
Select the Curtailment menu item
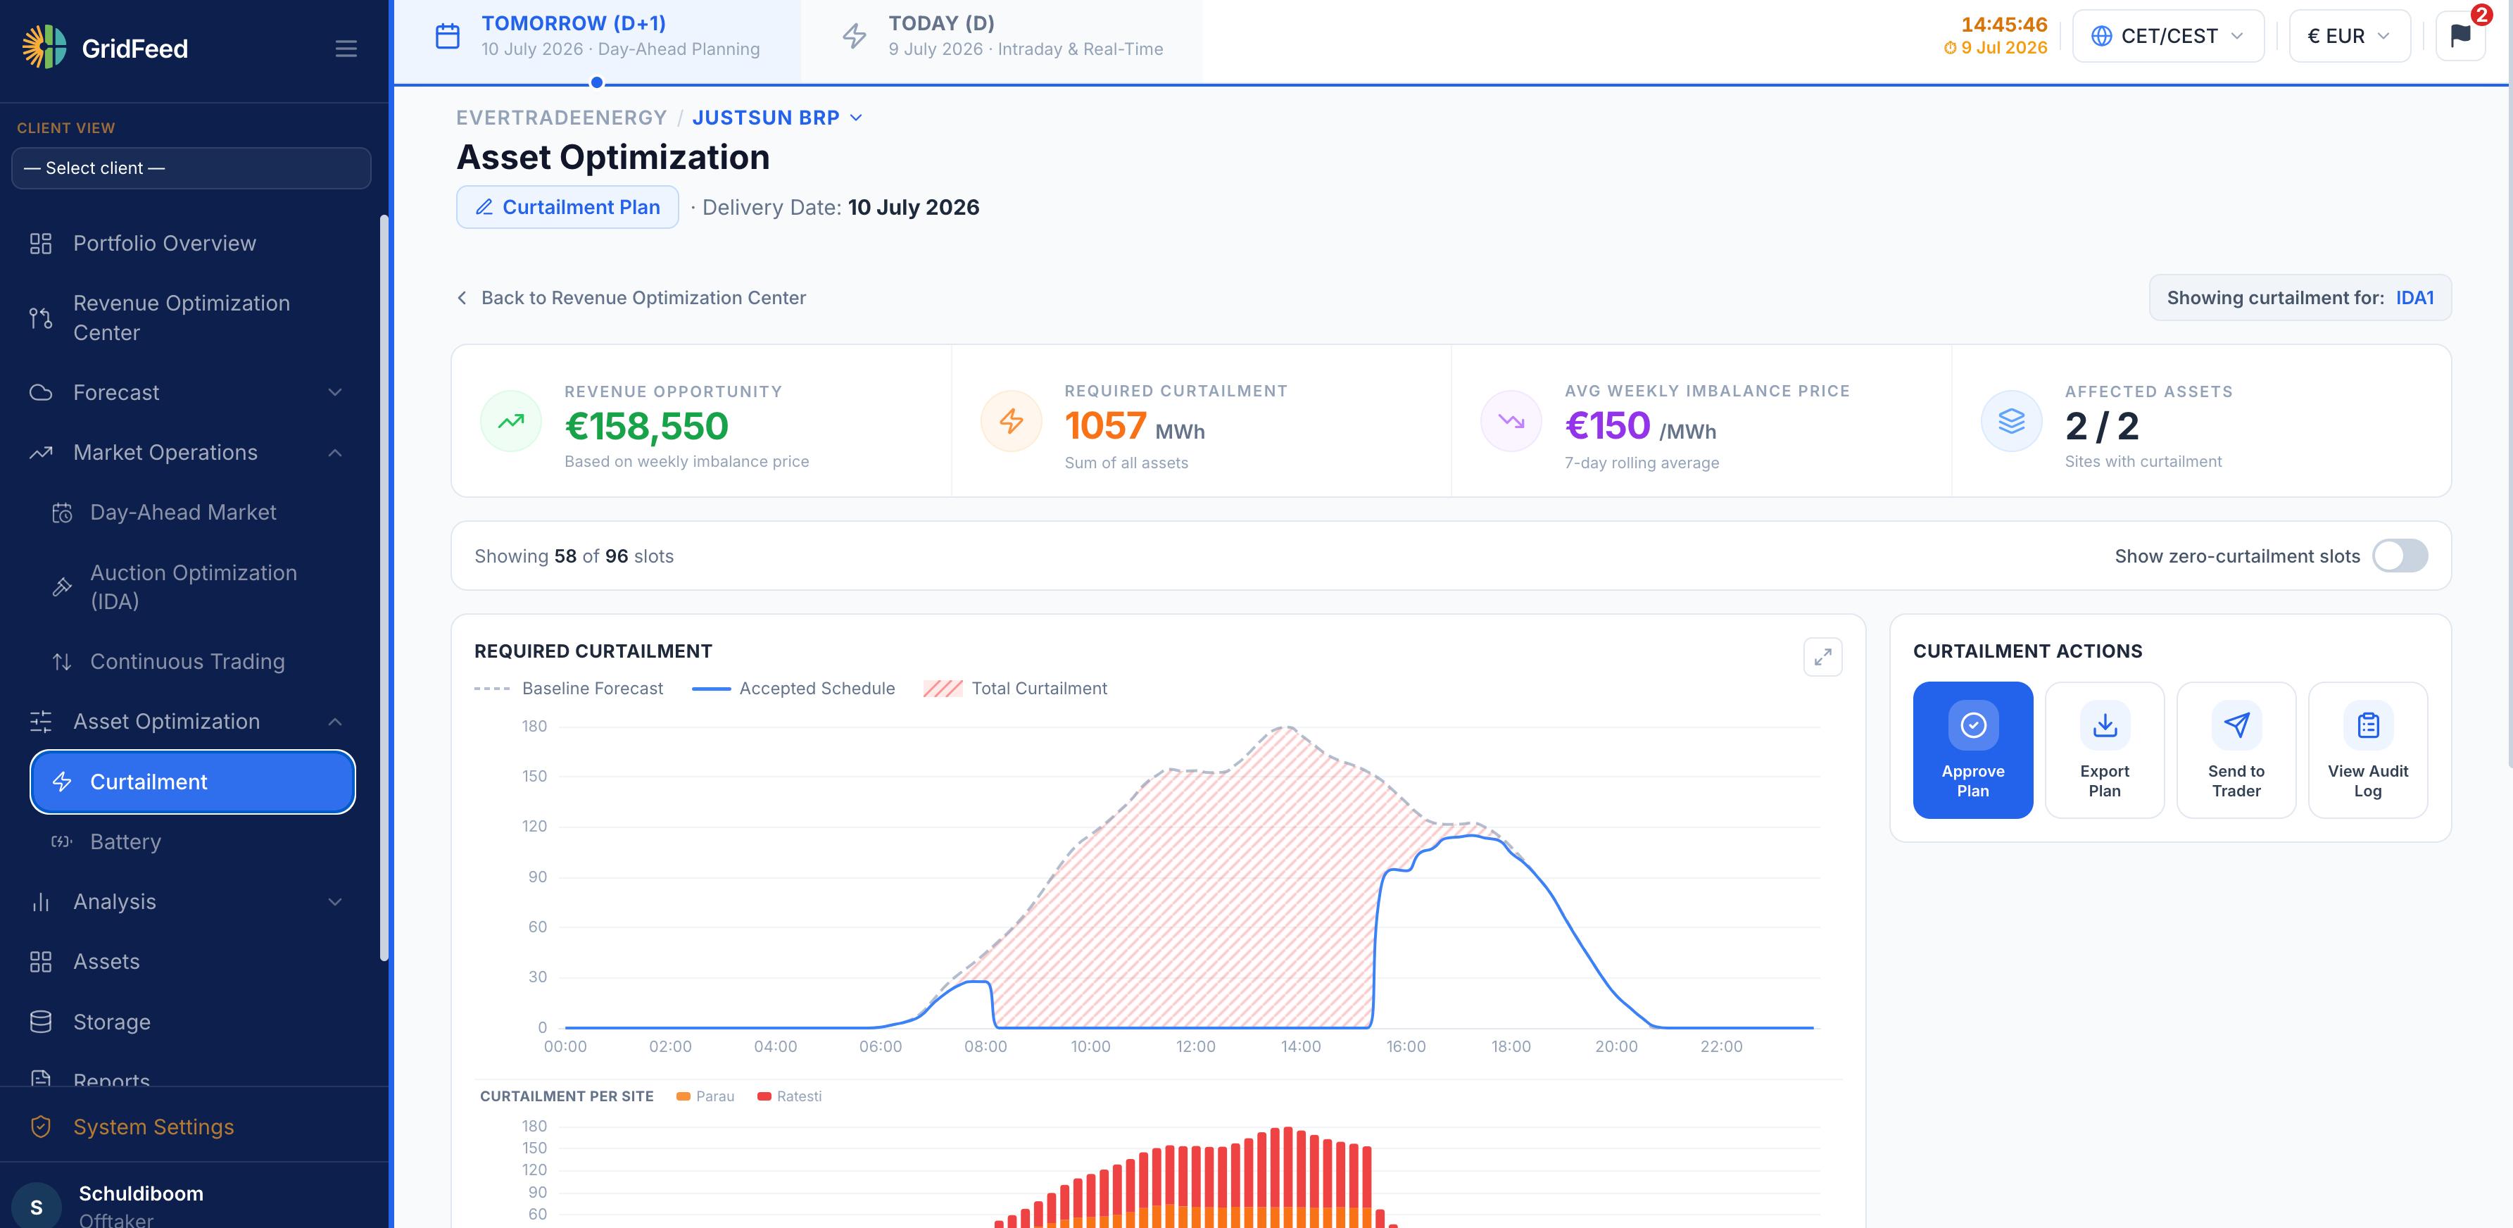[x=192, y=782]
